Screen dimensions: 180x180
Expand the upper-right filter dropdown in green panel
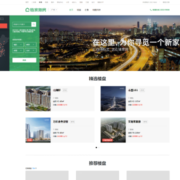[x=30, y=44]
